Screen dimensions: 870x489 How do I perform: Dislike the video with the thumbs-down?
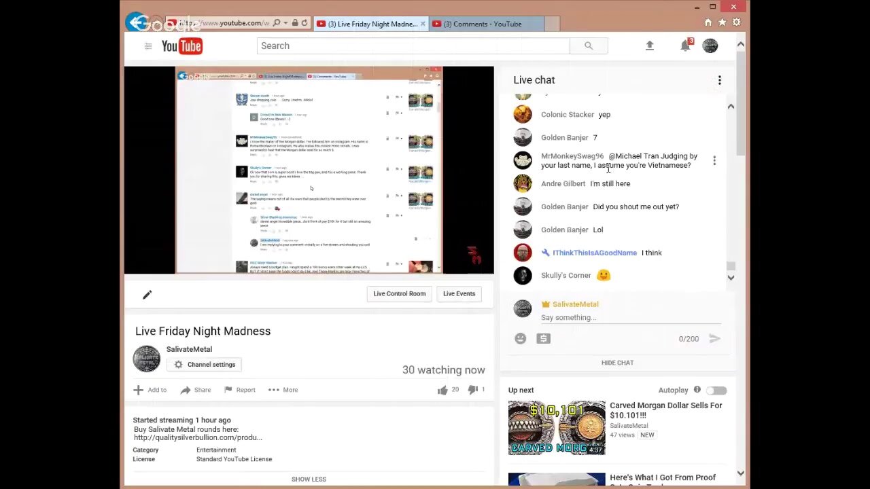473,390
